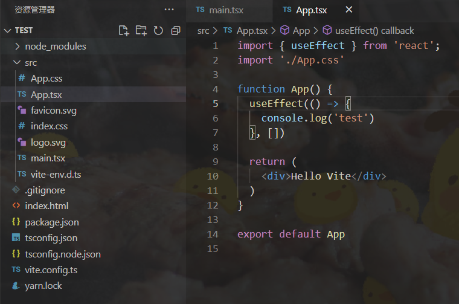Click the yarn icon beside yarn.lock
Image resolution: width=459 pixels, height=304 pixels.
point(16,285)
